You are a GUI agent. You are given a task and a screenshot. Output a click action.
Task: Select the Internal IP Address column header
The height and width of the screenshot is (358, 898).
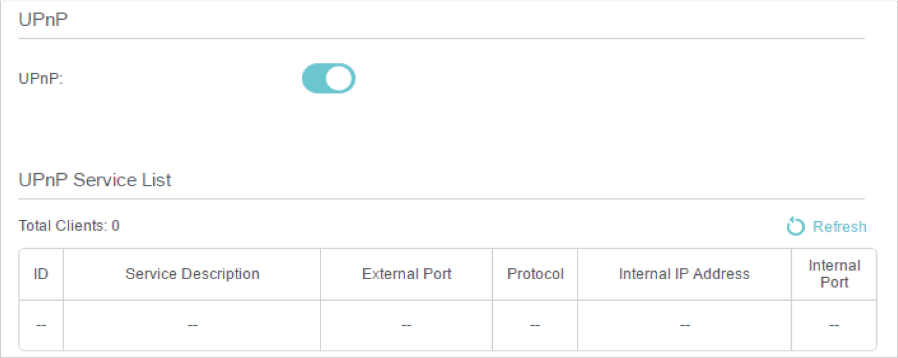[x=684, y=274]
